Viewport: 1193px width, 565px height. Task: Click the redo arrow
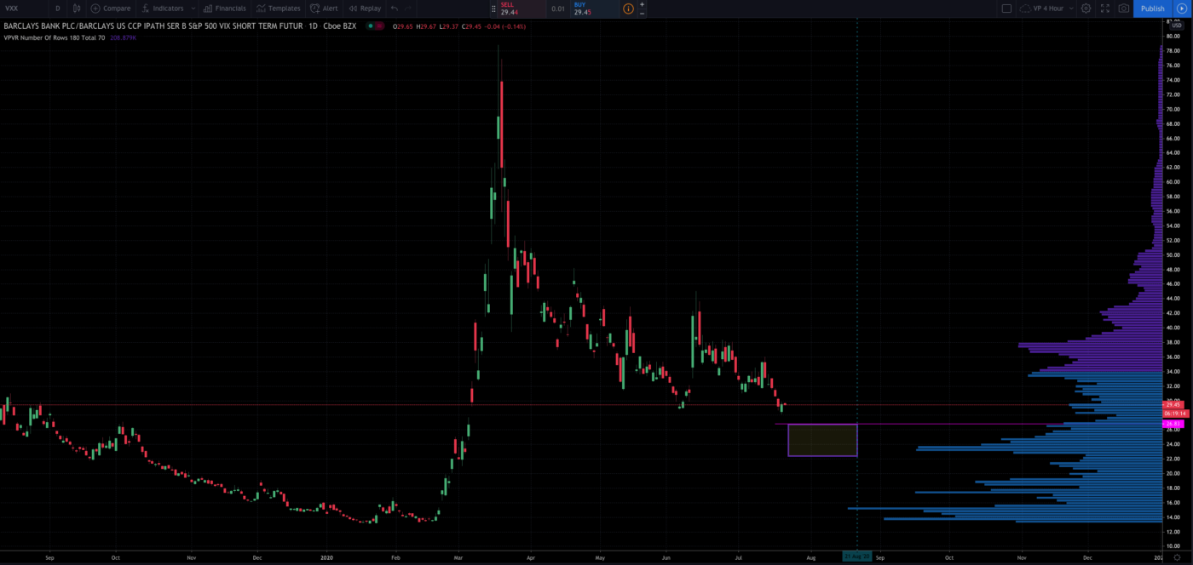(410, 9)
